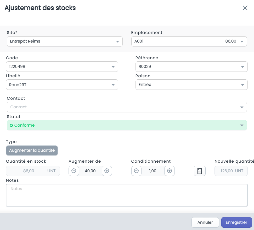Click the Annuler button

tap(205, 222)
